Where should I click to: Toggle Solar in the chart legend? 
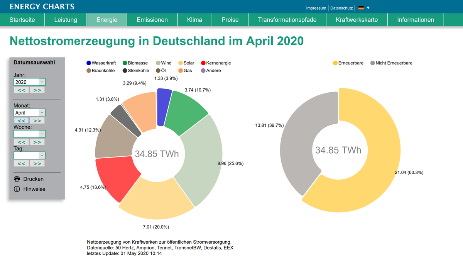[186, 63]
